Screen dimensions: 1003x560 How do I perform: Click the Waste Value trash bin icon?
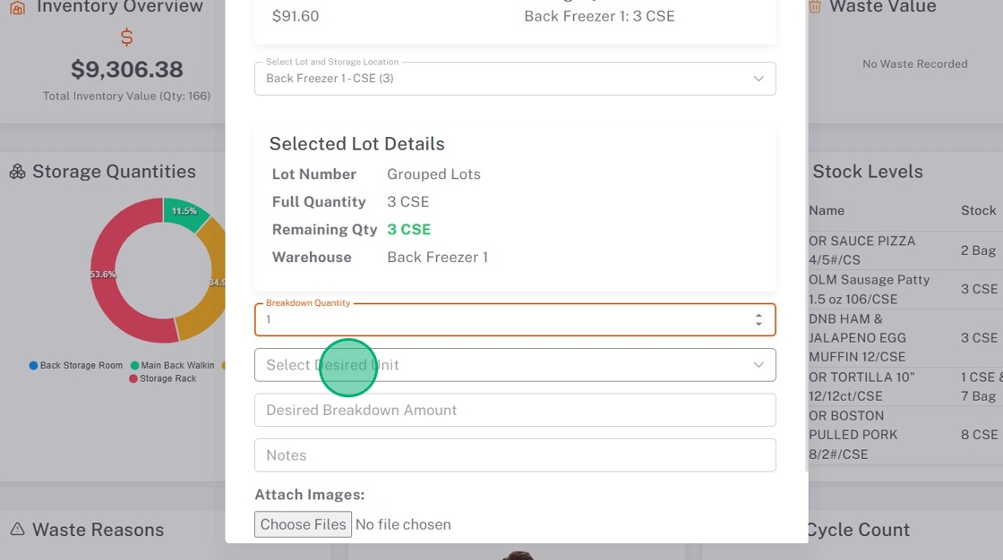815,7
